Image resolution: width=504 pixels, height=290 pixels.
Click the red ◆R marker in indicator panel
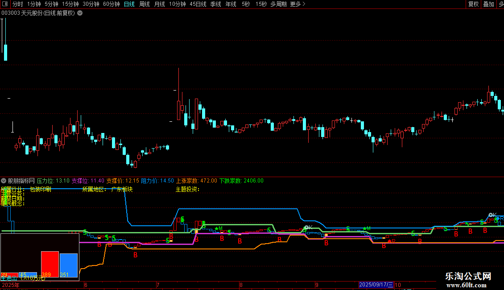pyautogui.click(x=391, y=241)
